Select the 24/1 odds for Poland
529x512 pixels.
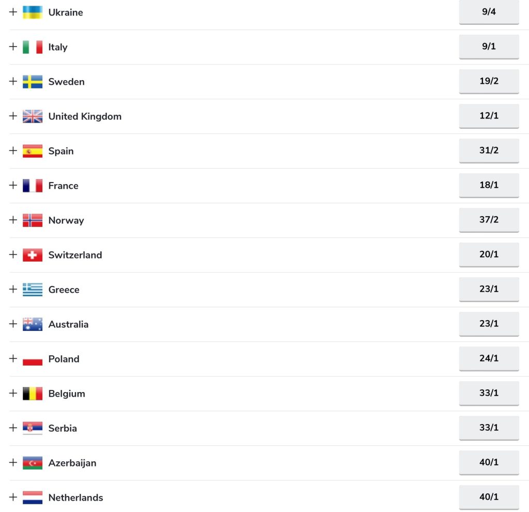489,358
